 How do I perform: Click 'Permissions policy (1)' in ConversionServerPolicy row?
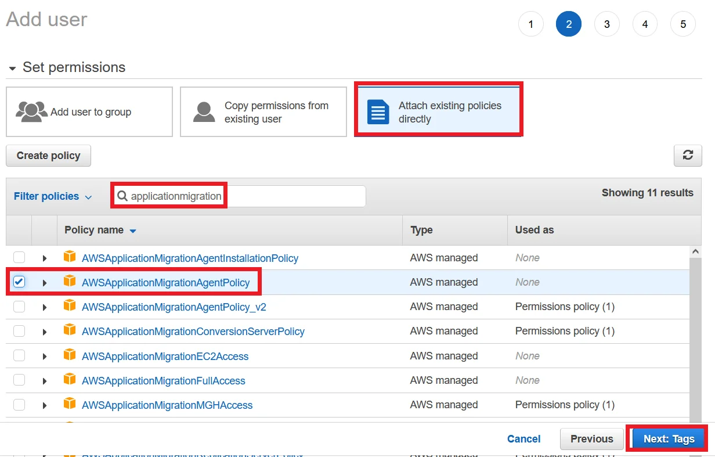click(x=565, y=331)
